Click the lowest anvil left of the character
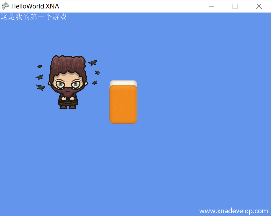Image resolution: width=271 pixels, height=216 pixels. point(41,87)
